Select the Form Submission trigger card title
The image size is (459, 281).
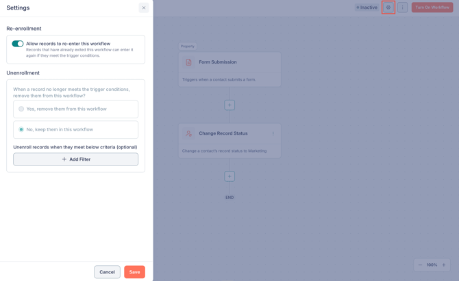point(218,62)
